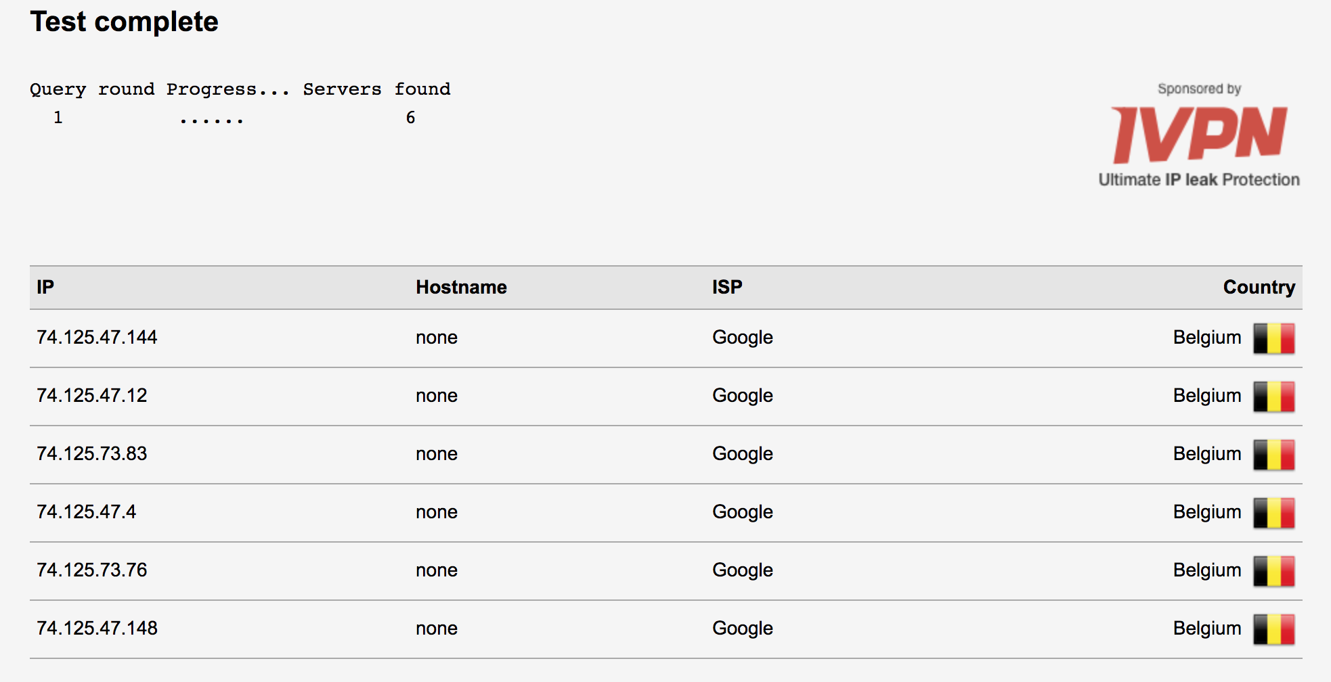Viewport: 1331px width, 682px height.
Task: Click the Belgium flag for 74.125.47.144
Action: pos(1274,338)
